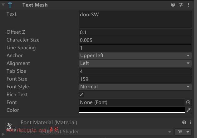Collapse the Text Mesh component foldout
Viewport: 197px width, 138px height.
[x=3, y=5]
